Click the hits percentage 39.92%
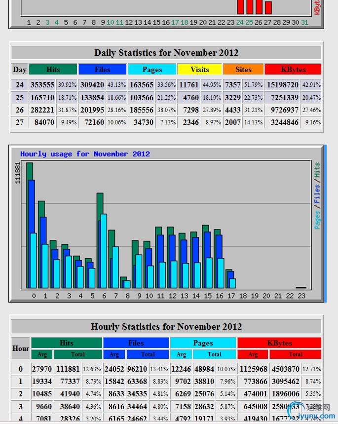The width and height of the screenshot is (338, 424). [x=67, y=85]
